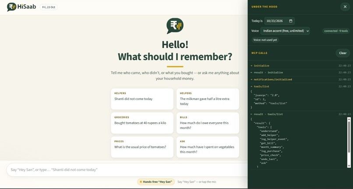This screenshot has width=353, height=189.
Task: Click the "log_purchase" tool name
Action: point(271,151)
